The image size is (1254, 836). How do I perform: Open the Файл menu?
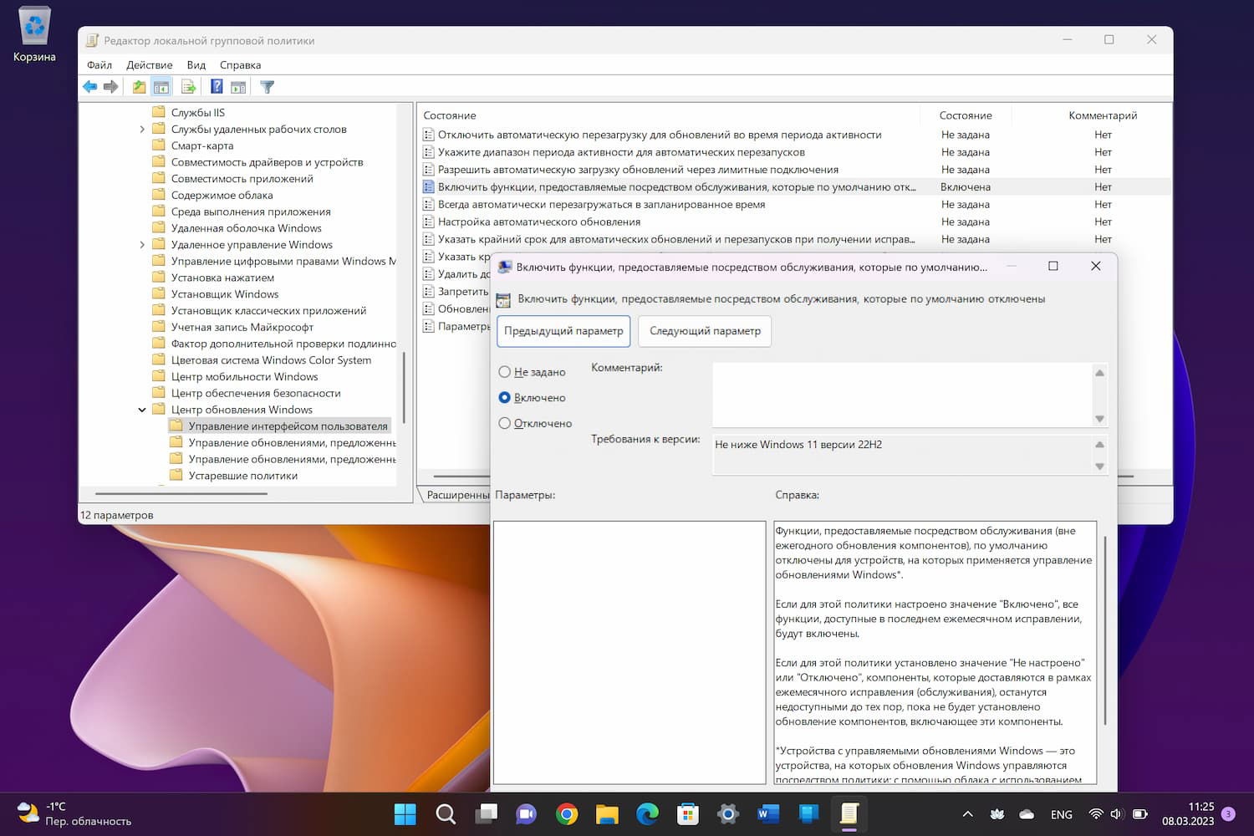pos(99,65)
